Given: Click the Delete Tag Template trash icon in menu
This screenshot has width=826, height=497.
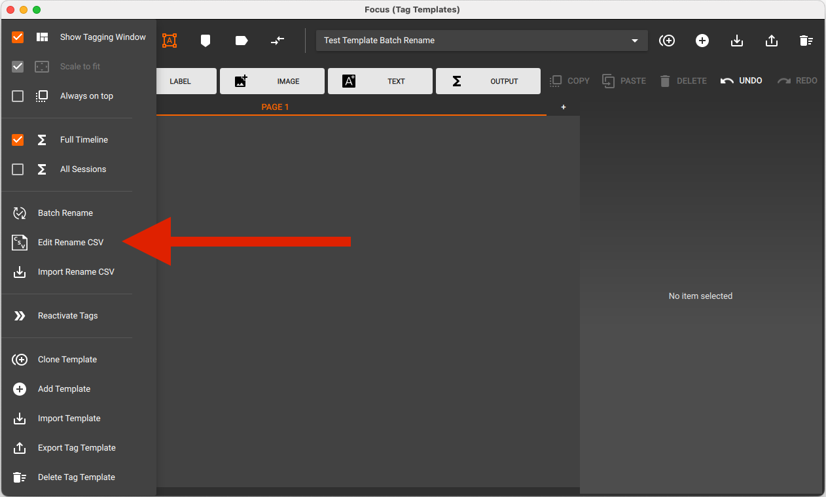Looking at the screenshot, I should pos(20,477).
